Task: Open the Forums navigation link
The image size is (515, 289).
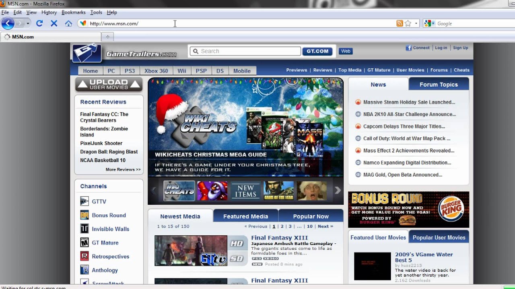Action: pyautogui.click(x=439, y=70)
